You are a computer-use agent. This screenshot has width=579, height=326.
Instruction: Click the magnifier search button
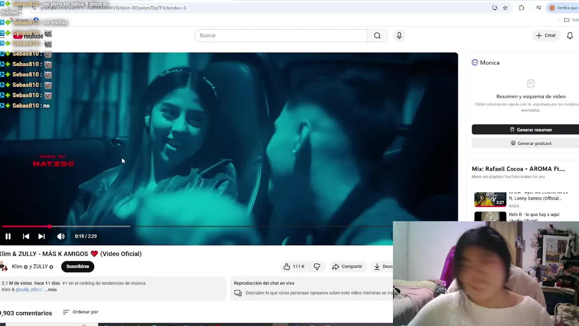tap(377, 35)
